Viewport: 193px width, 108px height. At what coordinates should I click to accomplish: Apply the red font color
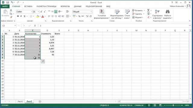coord(43,16)
